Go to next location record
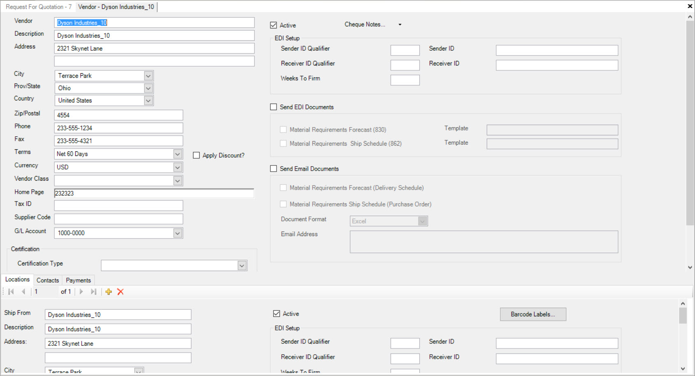The width and height of the screenshot is (695, 376). pos(81,292)
